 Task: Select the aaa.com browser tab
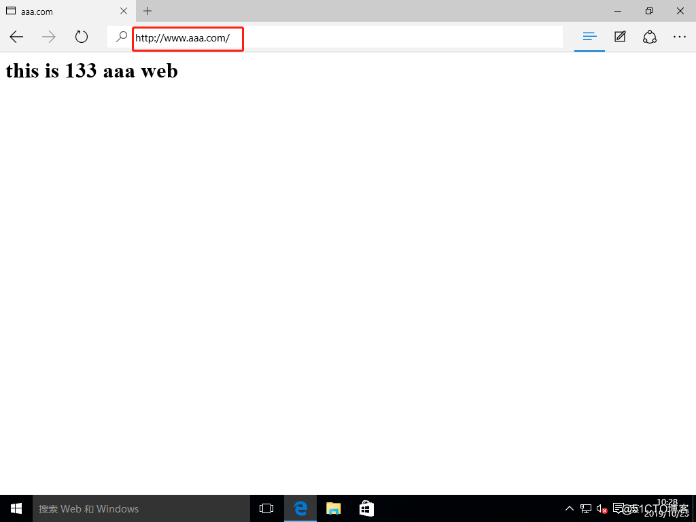click(68, 11)
